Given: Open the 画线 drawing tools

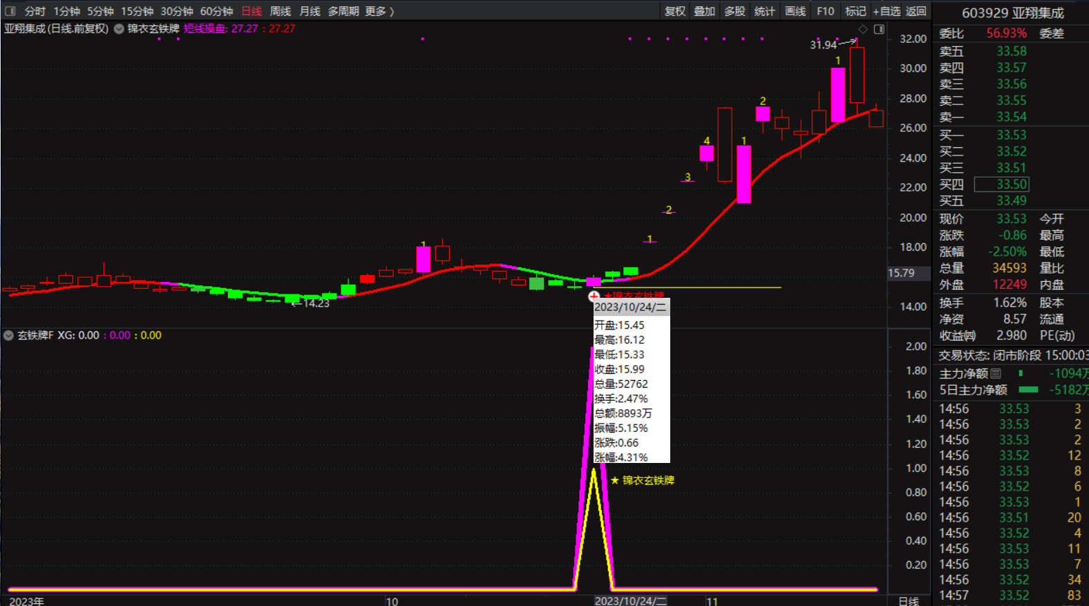Looking at the screenshot, I should coord(795,11).
